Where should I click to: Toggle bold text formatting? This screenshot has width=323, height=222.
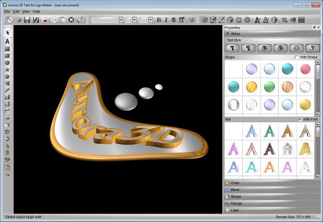coord(159,20)
